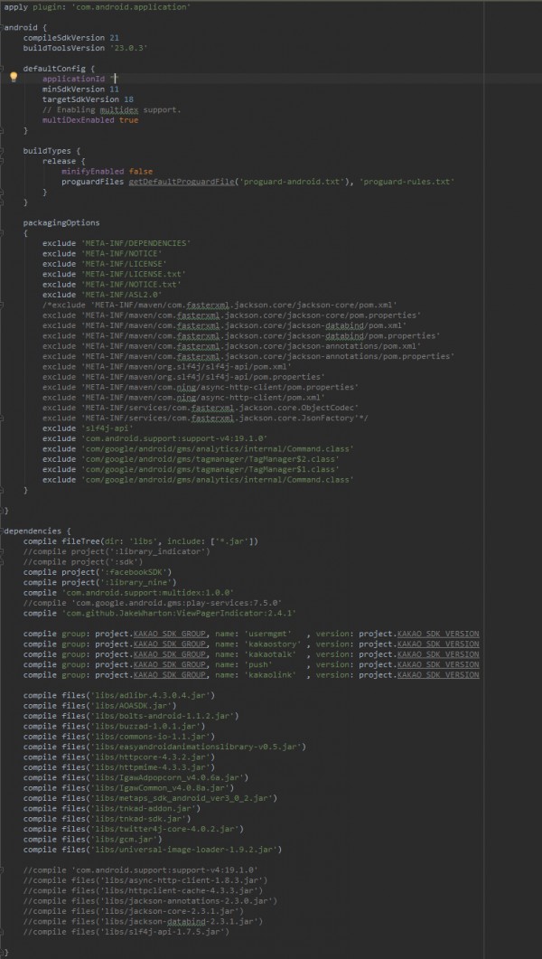
Task: Click the packagingOptions keyword
Action: 61,222
